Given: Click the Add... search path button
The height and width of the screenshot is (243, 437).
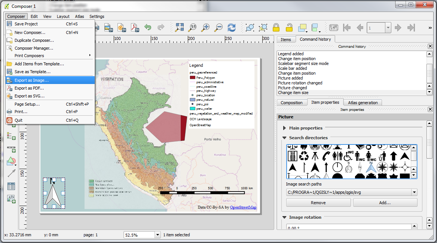Looking at the screenshot, I should pyautogui.click(x=385, y=203).
